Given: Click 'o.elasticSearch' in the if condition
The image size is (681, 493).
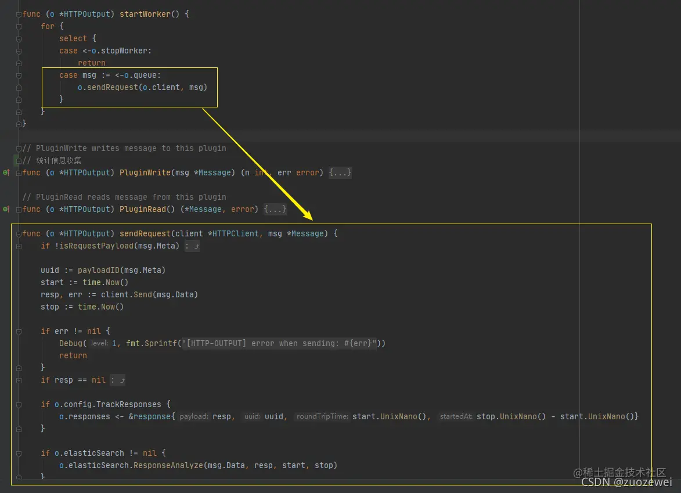Looking at the screenshot, I should tap(89, 453).
